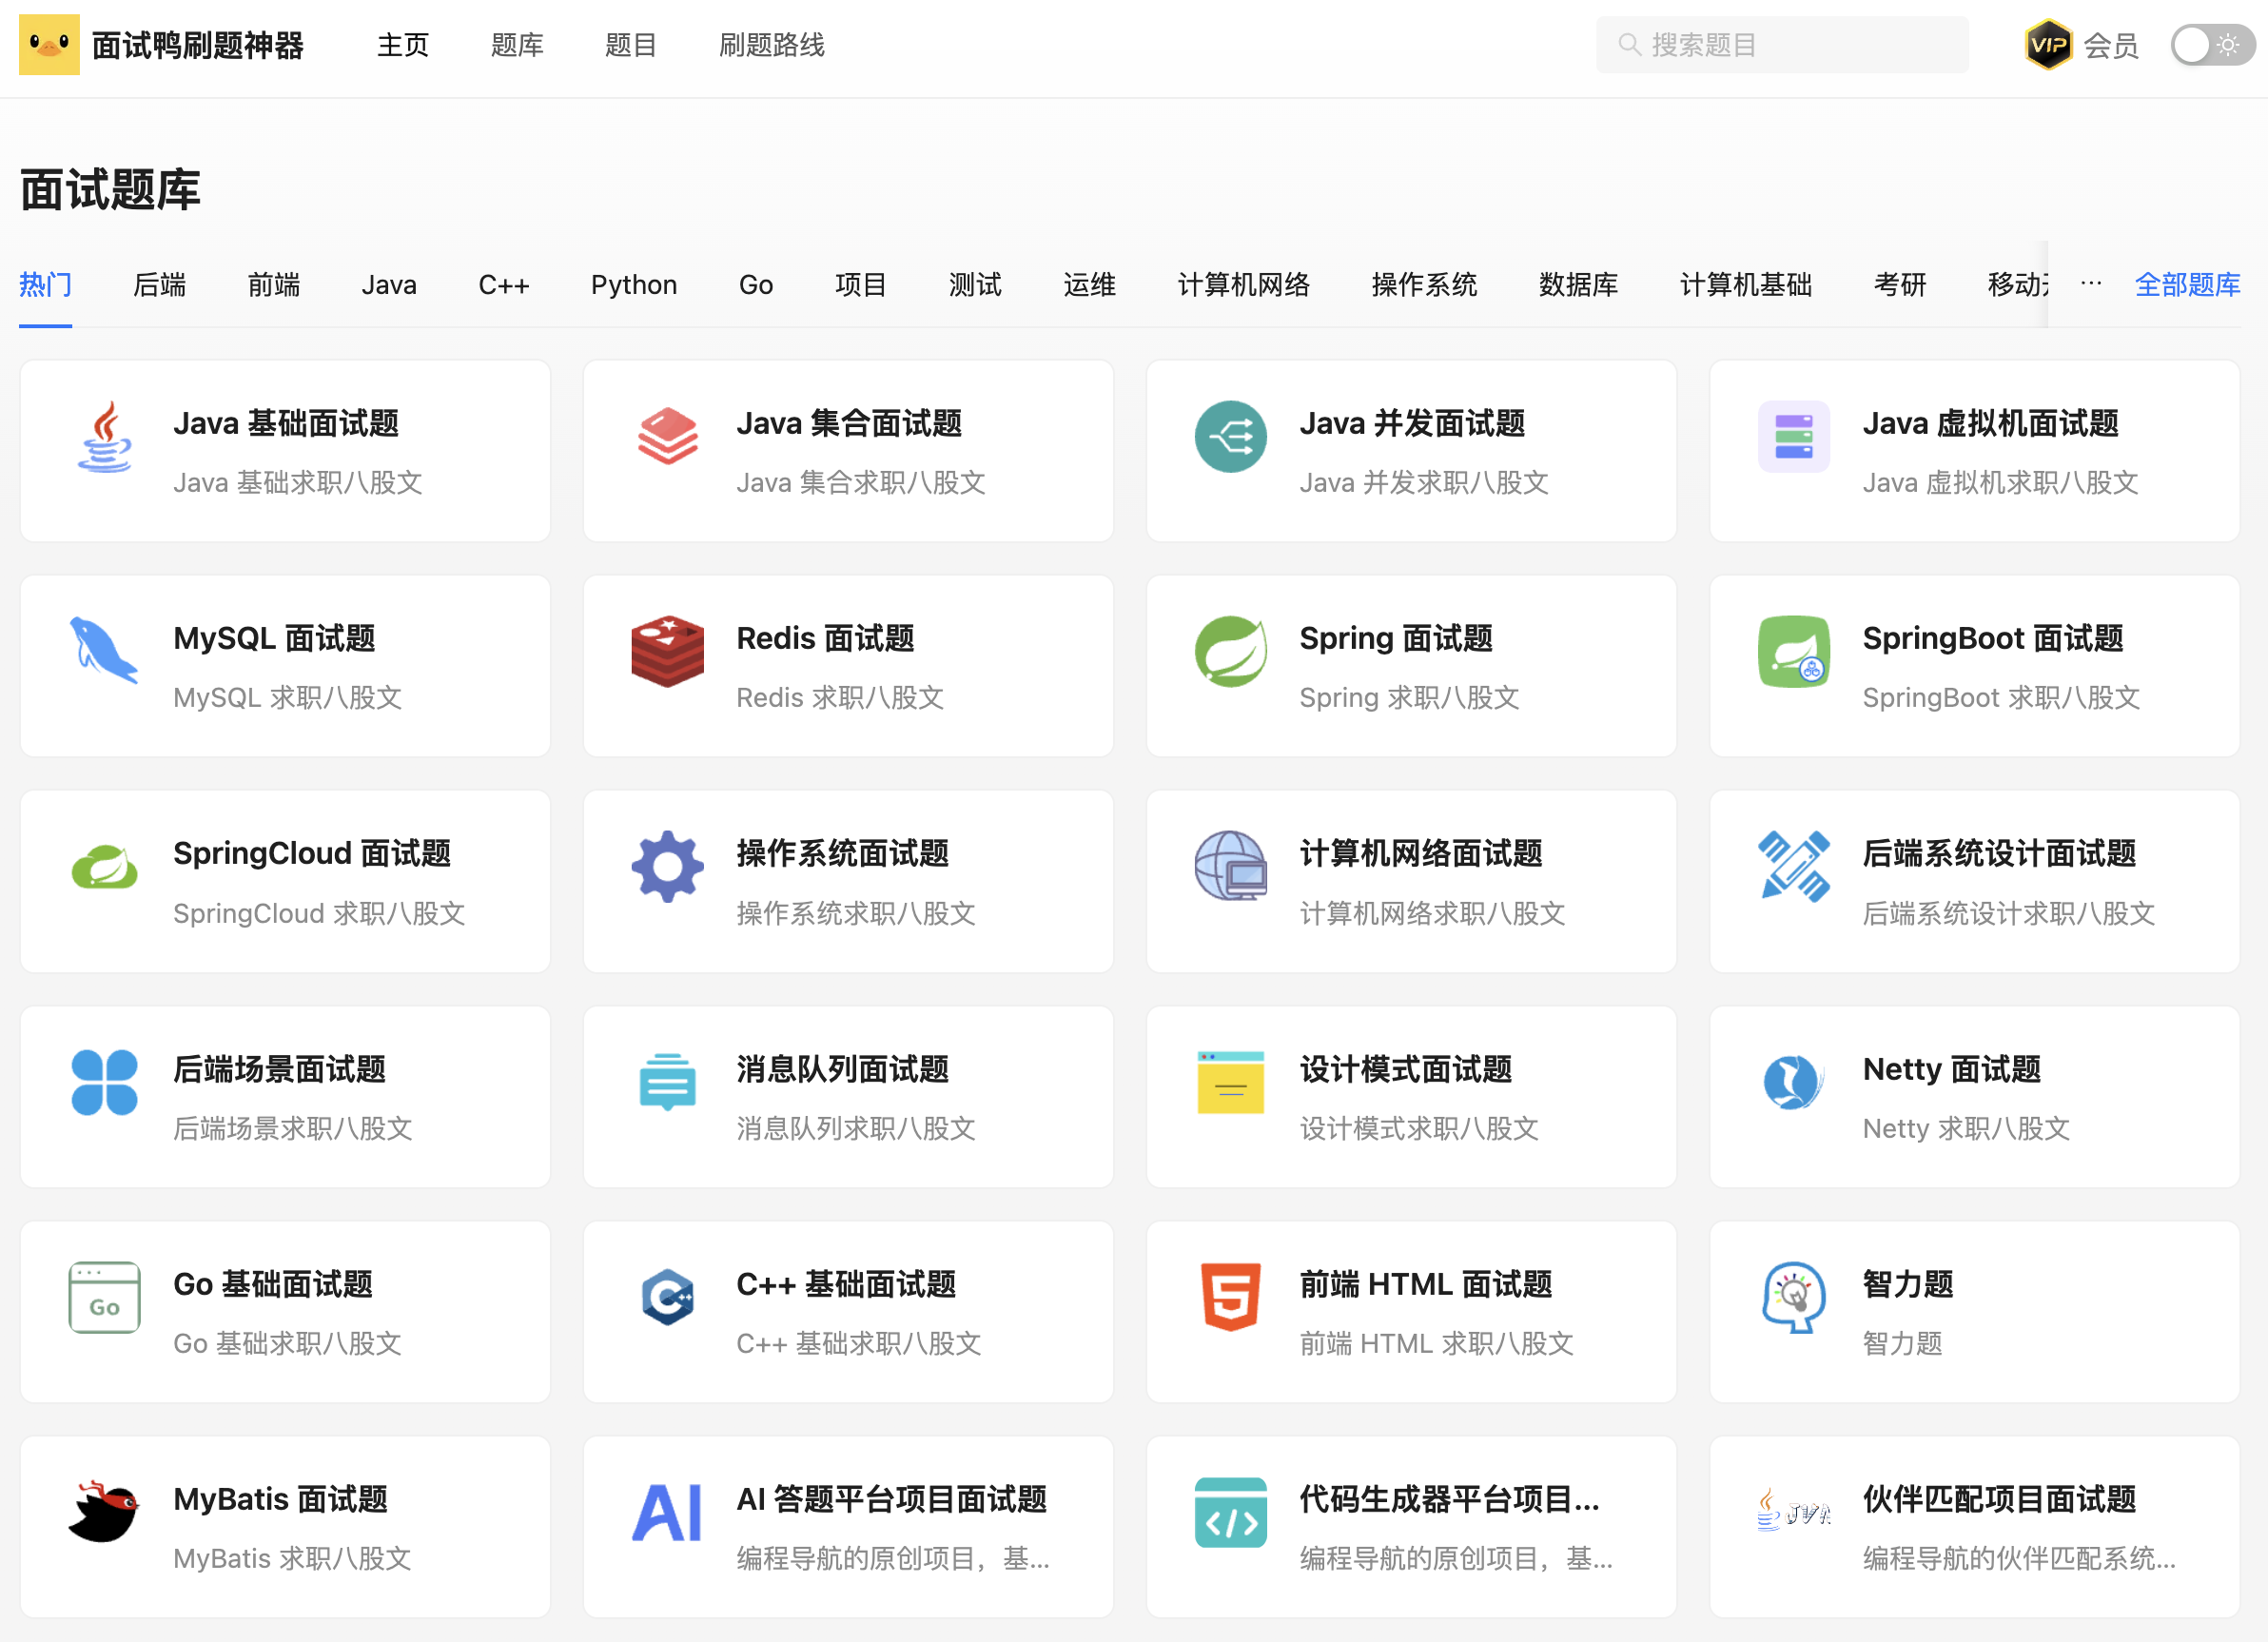
Task: Click the Go window icon for Go 基础面试题
Action: [x=105, y=1298]
